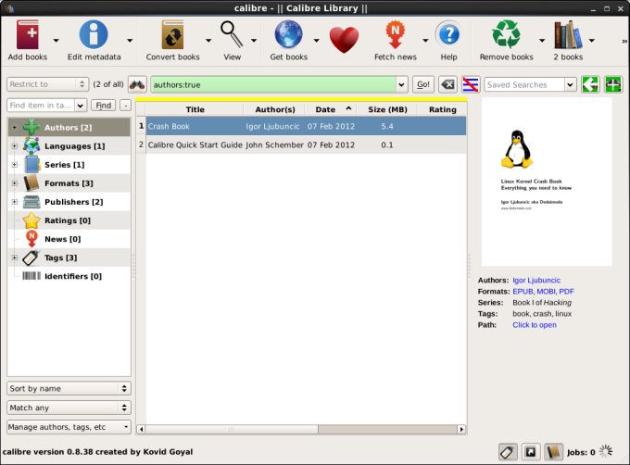Click the save current search plus icon
Screen dimensions: 630x465
click(613, 84)
